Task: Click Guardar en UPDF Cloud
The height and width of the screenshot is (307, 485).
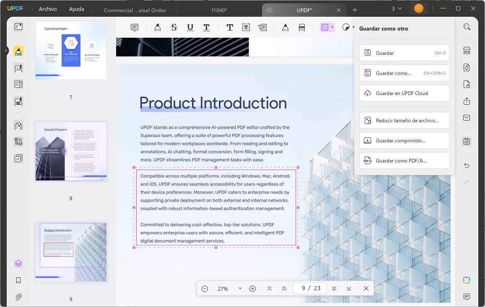Action: pos(404,93)
